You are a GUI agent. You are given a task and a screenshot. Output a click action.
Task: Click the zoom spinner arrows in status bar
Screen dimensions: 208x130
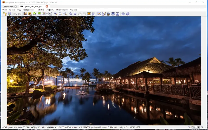[x=198, y=127]
